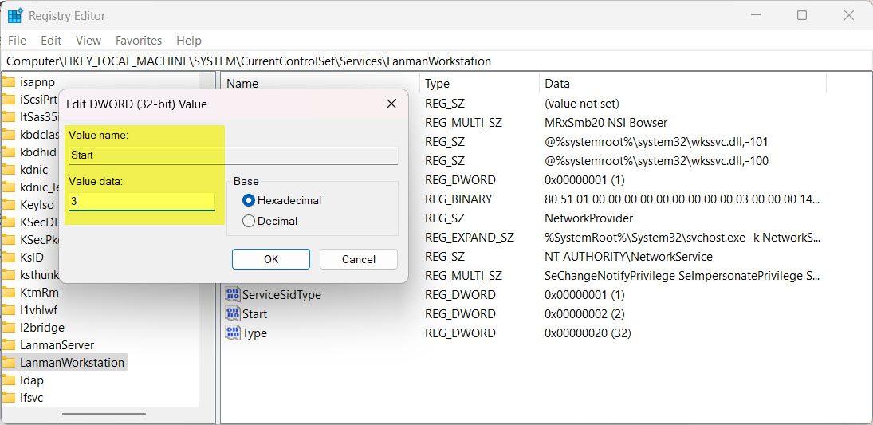Select the LanmanServer folder icon

click(x=10, y=345)
